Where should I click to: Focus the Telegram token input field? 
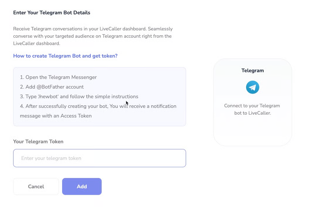click(x=100, y=158)
